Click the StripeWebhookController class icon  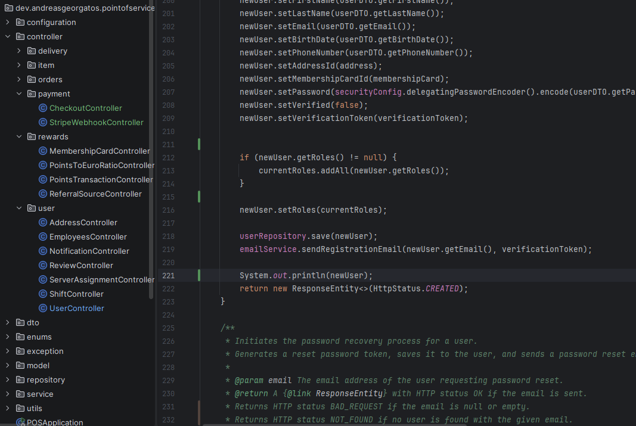(43, 122)
